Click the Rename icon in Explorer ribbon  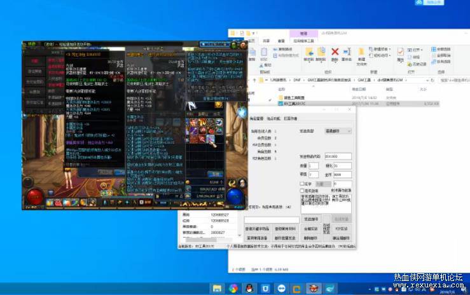347,52
